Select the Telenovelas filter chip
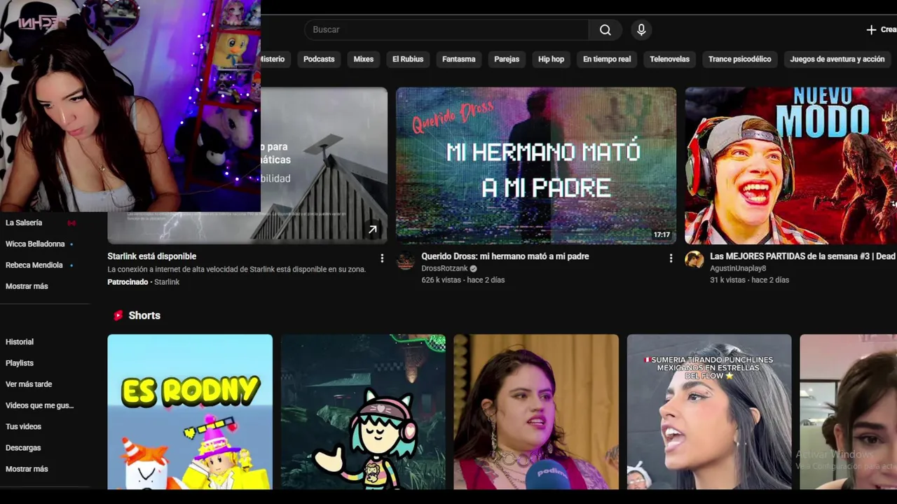Screen dimensions: 897x504 669,59
